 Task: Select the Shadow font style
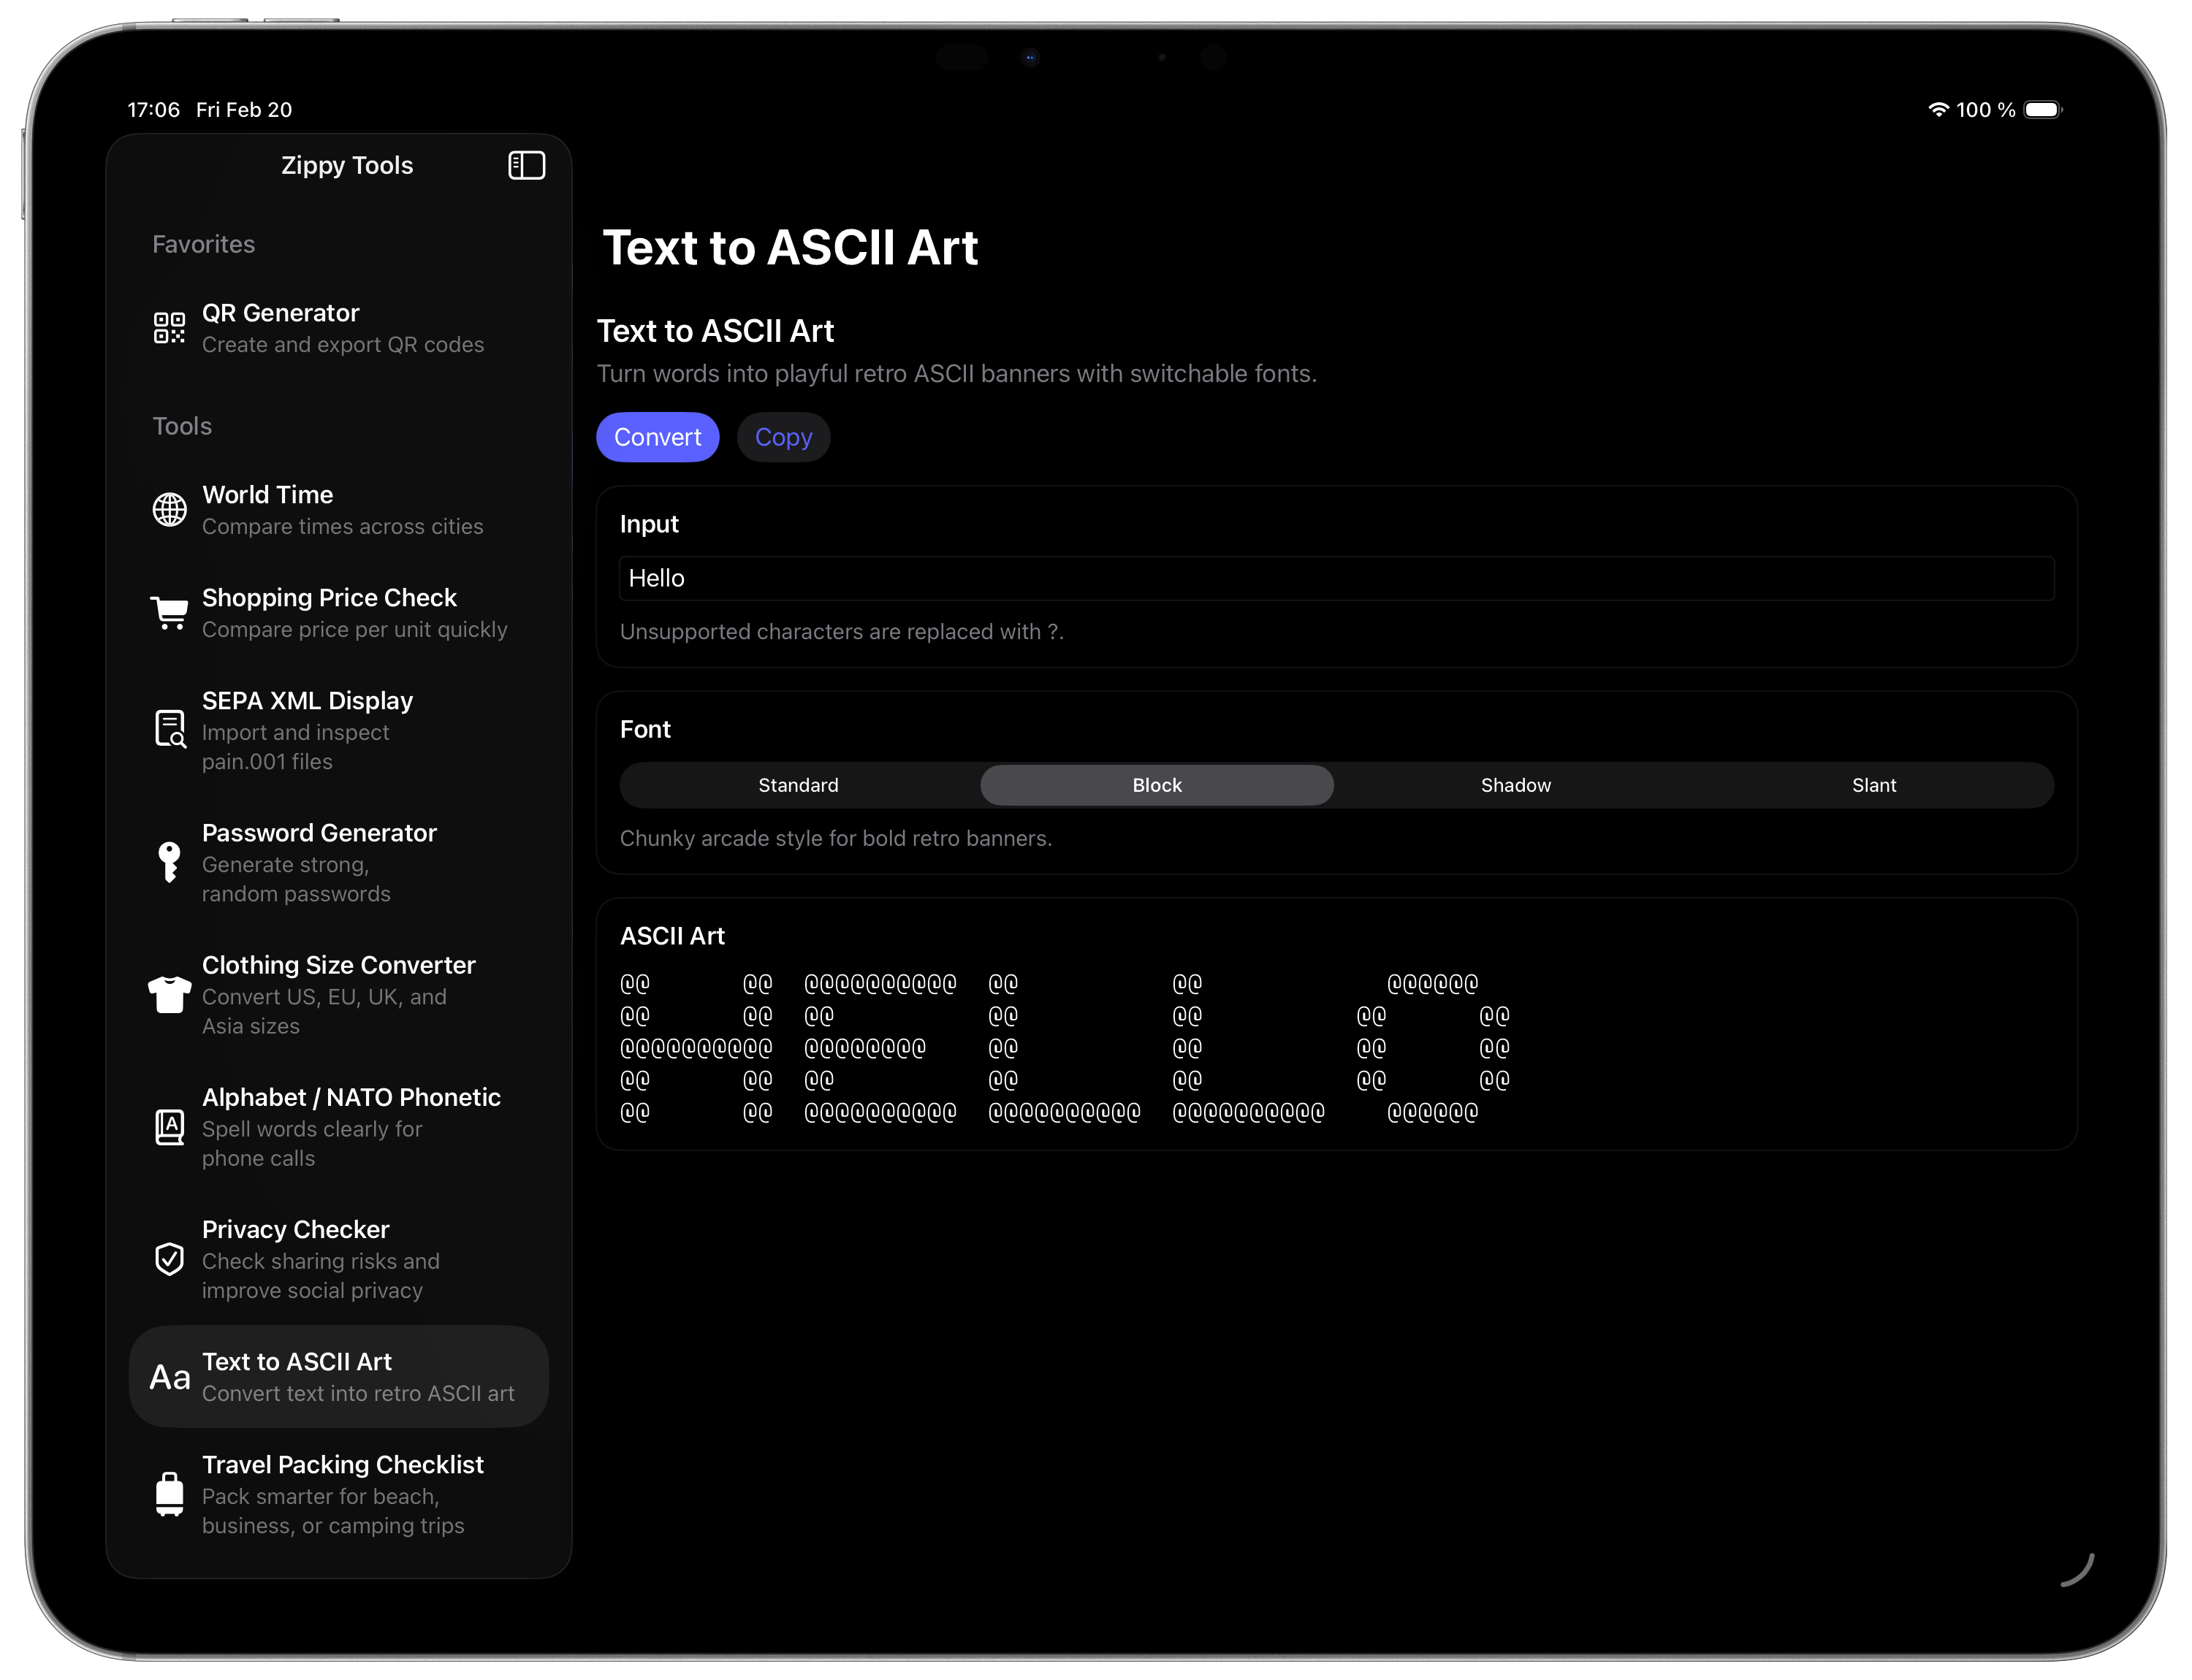[1515, 785]
